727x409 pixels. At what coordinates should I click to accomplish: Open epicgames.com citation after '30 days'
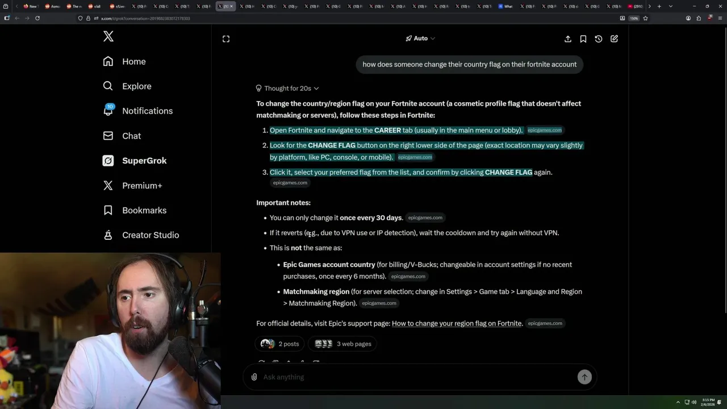point(425,218)
